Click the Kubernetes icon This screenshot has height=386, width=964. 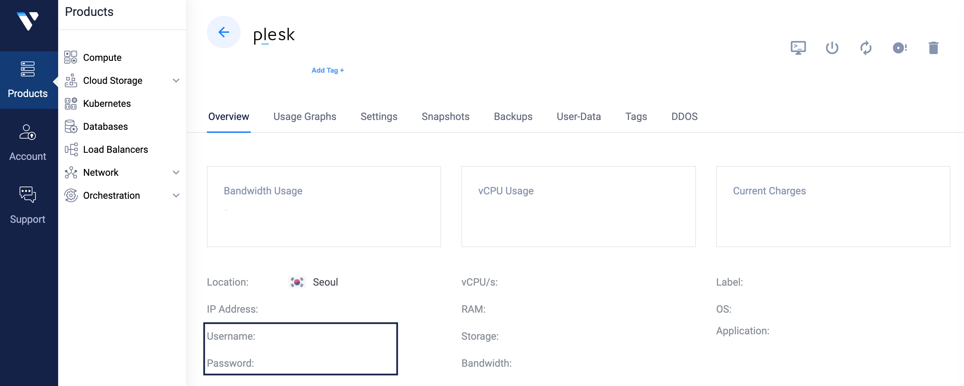click(71, 103)
